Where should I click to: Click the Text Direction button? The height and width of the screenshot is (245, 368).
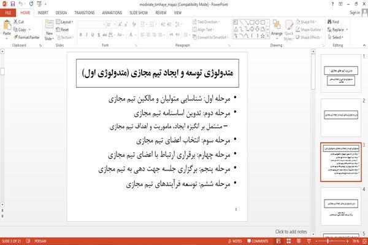pos(206,22)
